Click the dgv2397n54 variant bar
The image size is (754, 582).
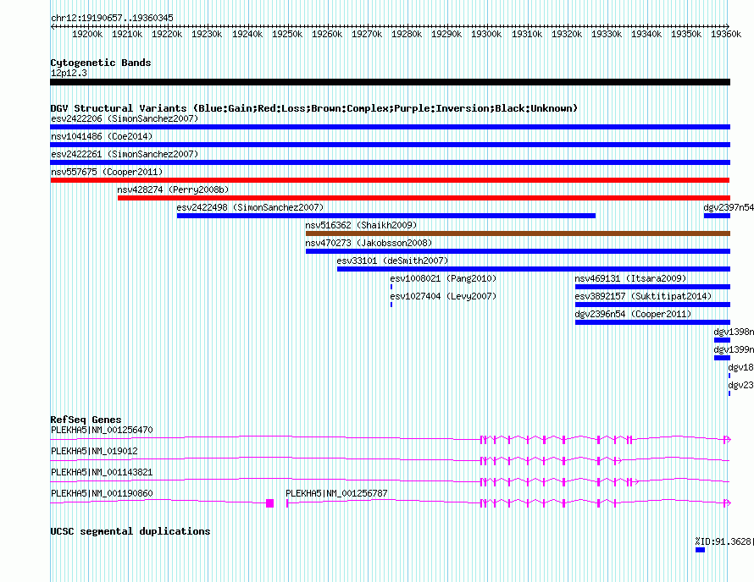pyautogui.click(x=717, y=216)
